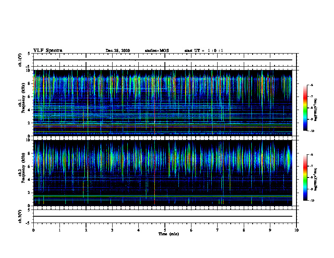The width and height of the screenshot is (334, 258).
Task: Click the time axis tick label "9"
Action: pos(270,230)
